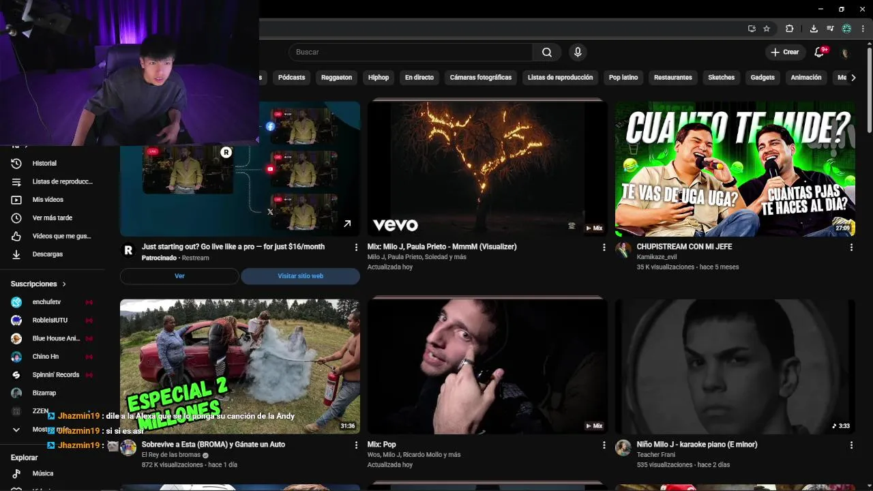The height and width of the screenshot is (491, 873).
Task: Open Vídeos que me gustan sidebar item
Action: (x=52, y=236)
